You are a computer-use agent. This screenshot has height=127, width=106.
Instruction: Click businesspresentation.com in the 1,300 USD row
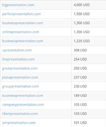tap(23, 23)
